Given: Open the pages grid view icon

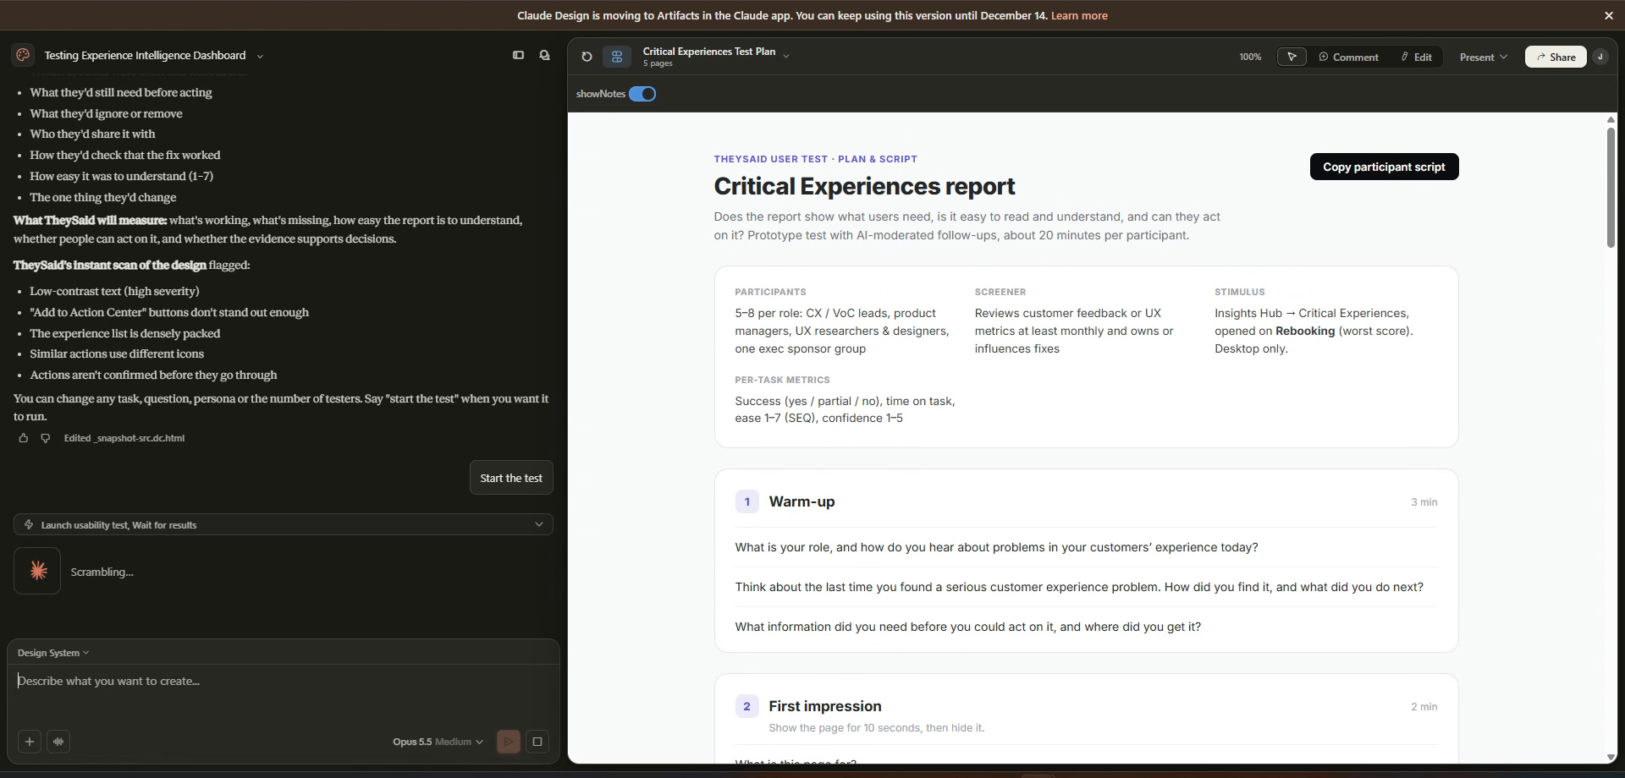Looking at the screenshot, I should pyautogui.click(x=617, y=57).
